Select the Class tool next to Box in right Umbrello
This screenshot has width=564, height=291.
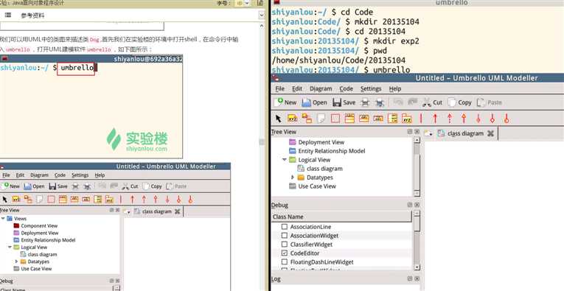(349, 118)
